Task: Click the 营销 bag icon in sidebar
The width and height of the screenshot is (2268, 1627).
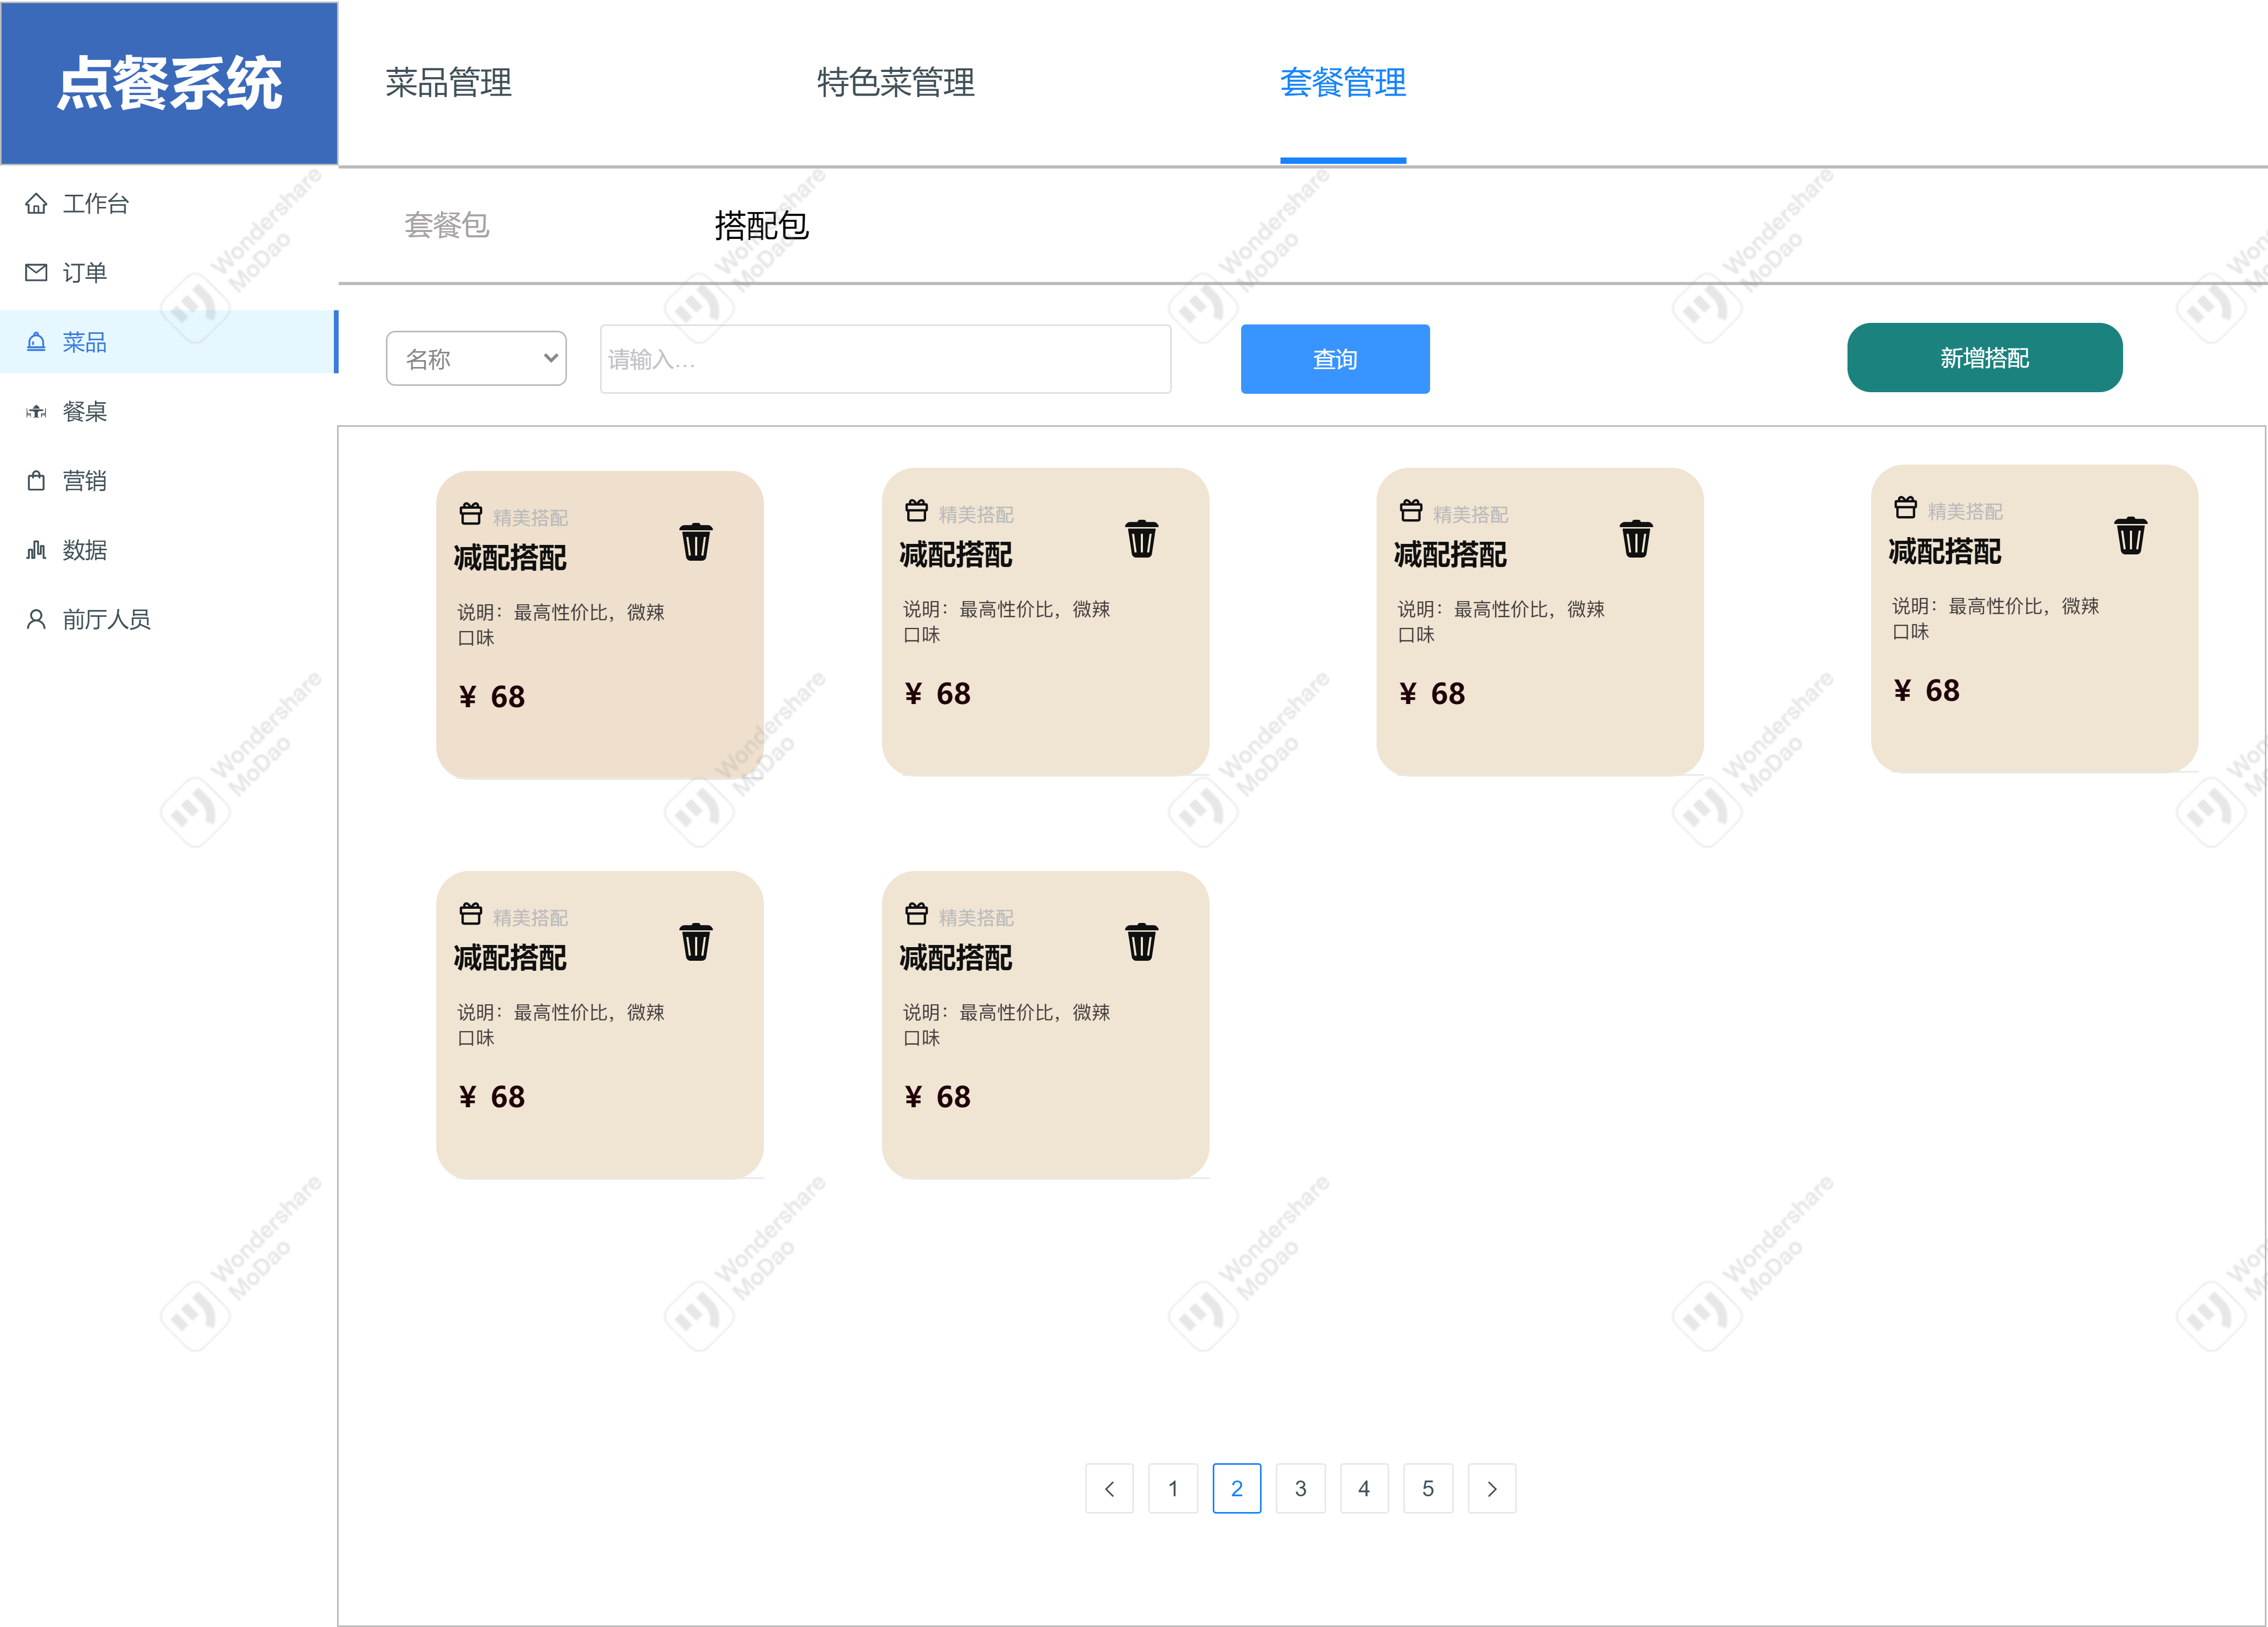Action: 36,481
